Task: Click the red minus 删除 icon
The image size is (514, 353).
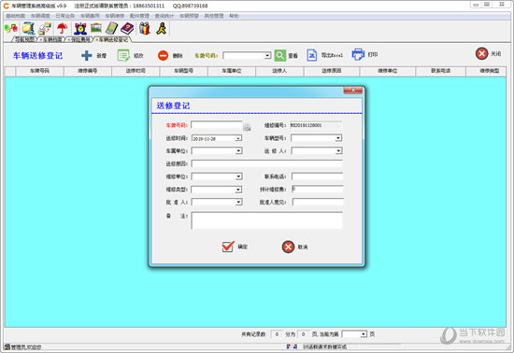Action: pyautogui.click(x=163, y=55)
